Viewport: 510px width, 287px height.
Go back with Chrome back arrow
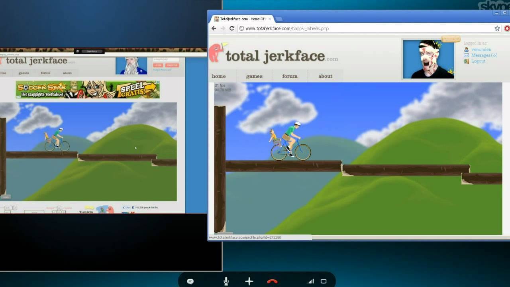click(x=214, y=28)
